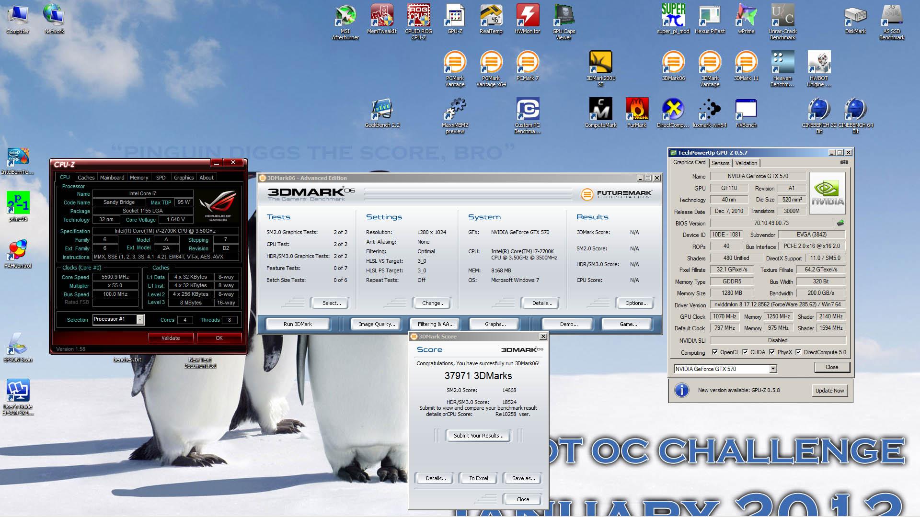Open benches.txt file on desktop

tap(127, 360)
